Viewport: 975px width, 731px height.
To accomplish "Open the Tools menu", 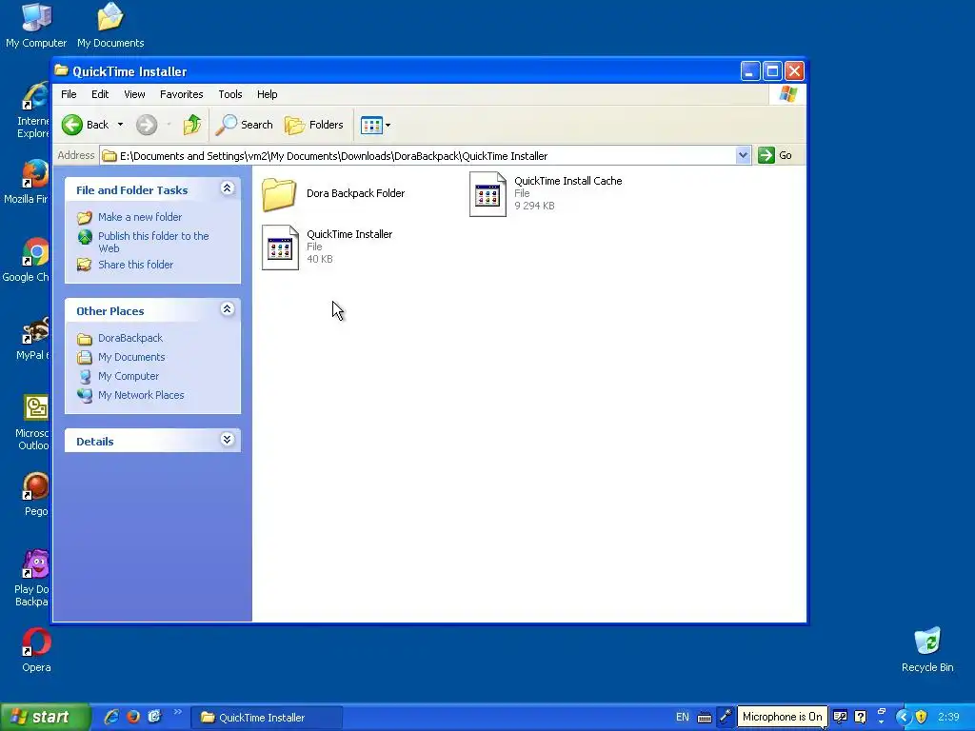I will click(230, 94).
